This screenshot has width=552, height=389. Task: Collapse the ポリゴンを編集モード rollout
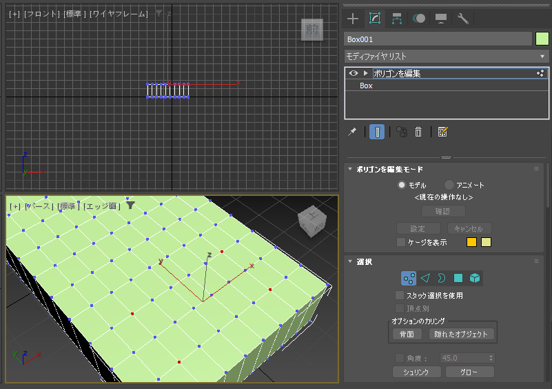pyautogui.click(x=350, y=169)
